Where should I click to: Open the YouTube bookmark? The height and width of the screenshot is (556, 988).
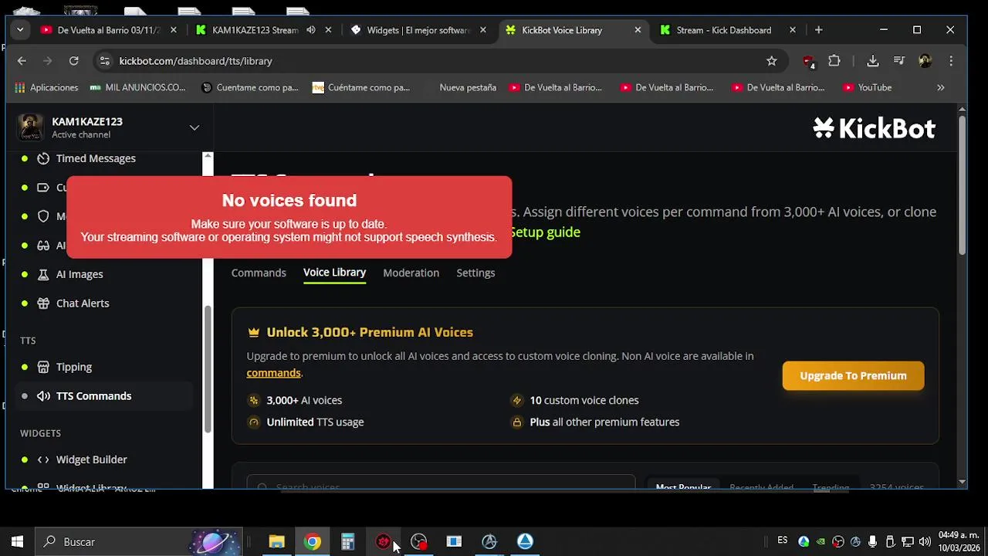867,88
